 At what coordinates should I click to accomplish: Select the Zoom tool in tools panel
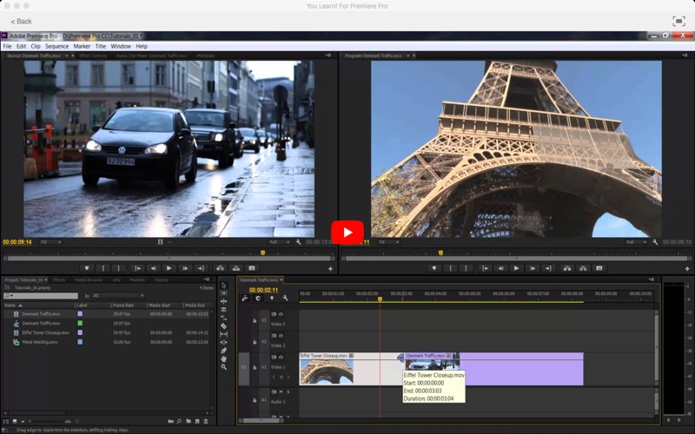coord(223,367)
